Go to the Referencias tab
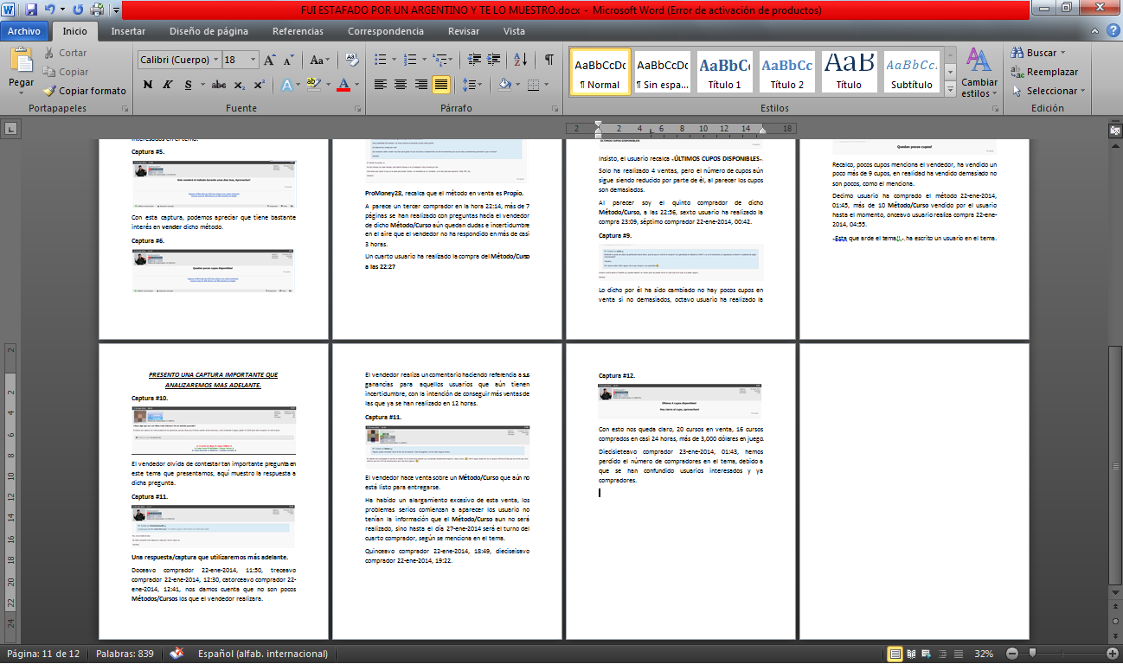Screen dimensions: 1123x664 298,31
